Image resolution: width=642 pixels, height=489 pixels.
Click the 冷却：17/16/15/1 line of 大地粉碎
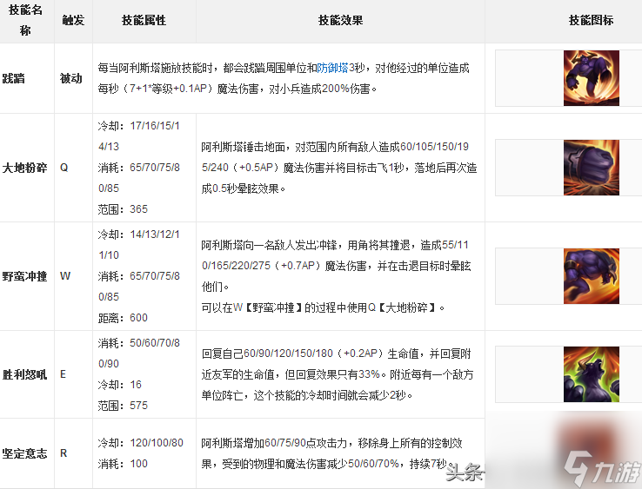click(x=139, y=126)
